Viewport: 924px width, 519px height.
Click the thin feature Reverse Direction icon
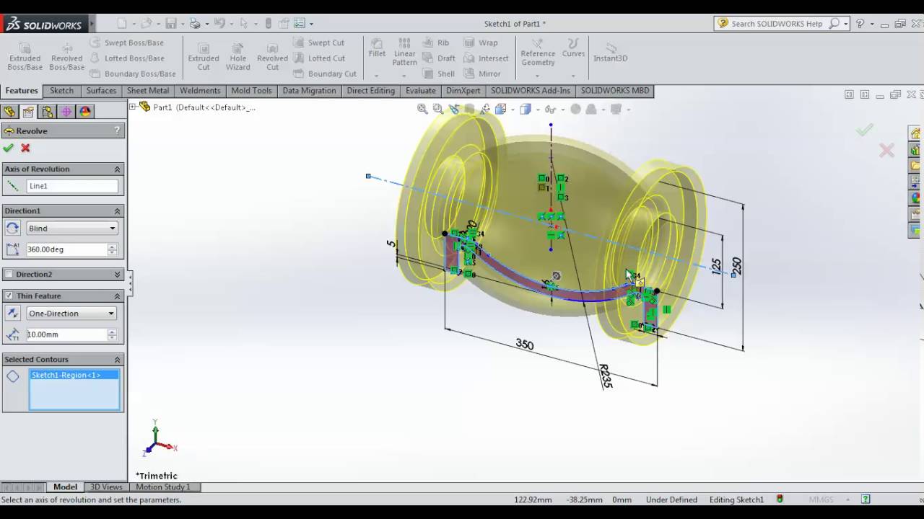(12, 314)
